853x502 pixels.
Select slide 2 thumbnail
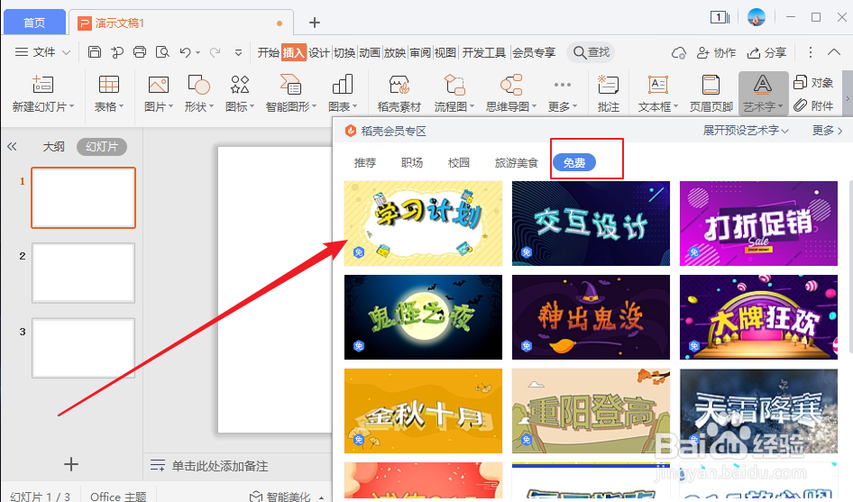(83, 273)
